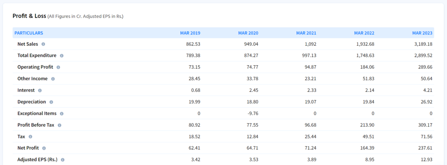
Task: Open the Profit Before Tax info icon
Action: (x=59, y=125)
